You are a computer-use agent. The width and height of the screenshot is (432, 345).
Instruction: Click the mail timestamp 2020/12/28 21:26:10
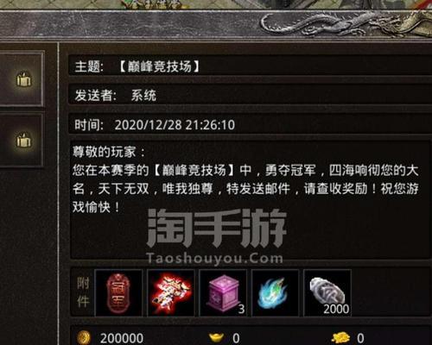click(x=175, y=125)
